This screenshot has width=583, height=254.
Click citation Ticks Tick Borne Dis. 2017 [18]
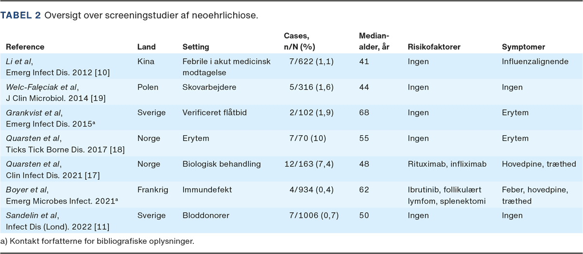[x=65, y=149]
